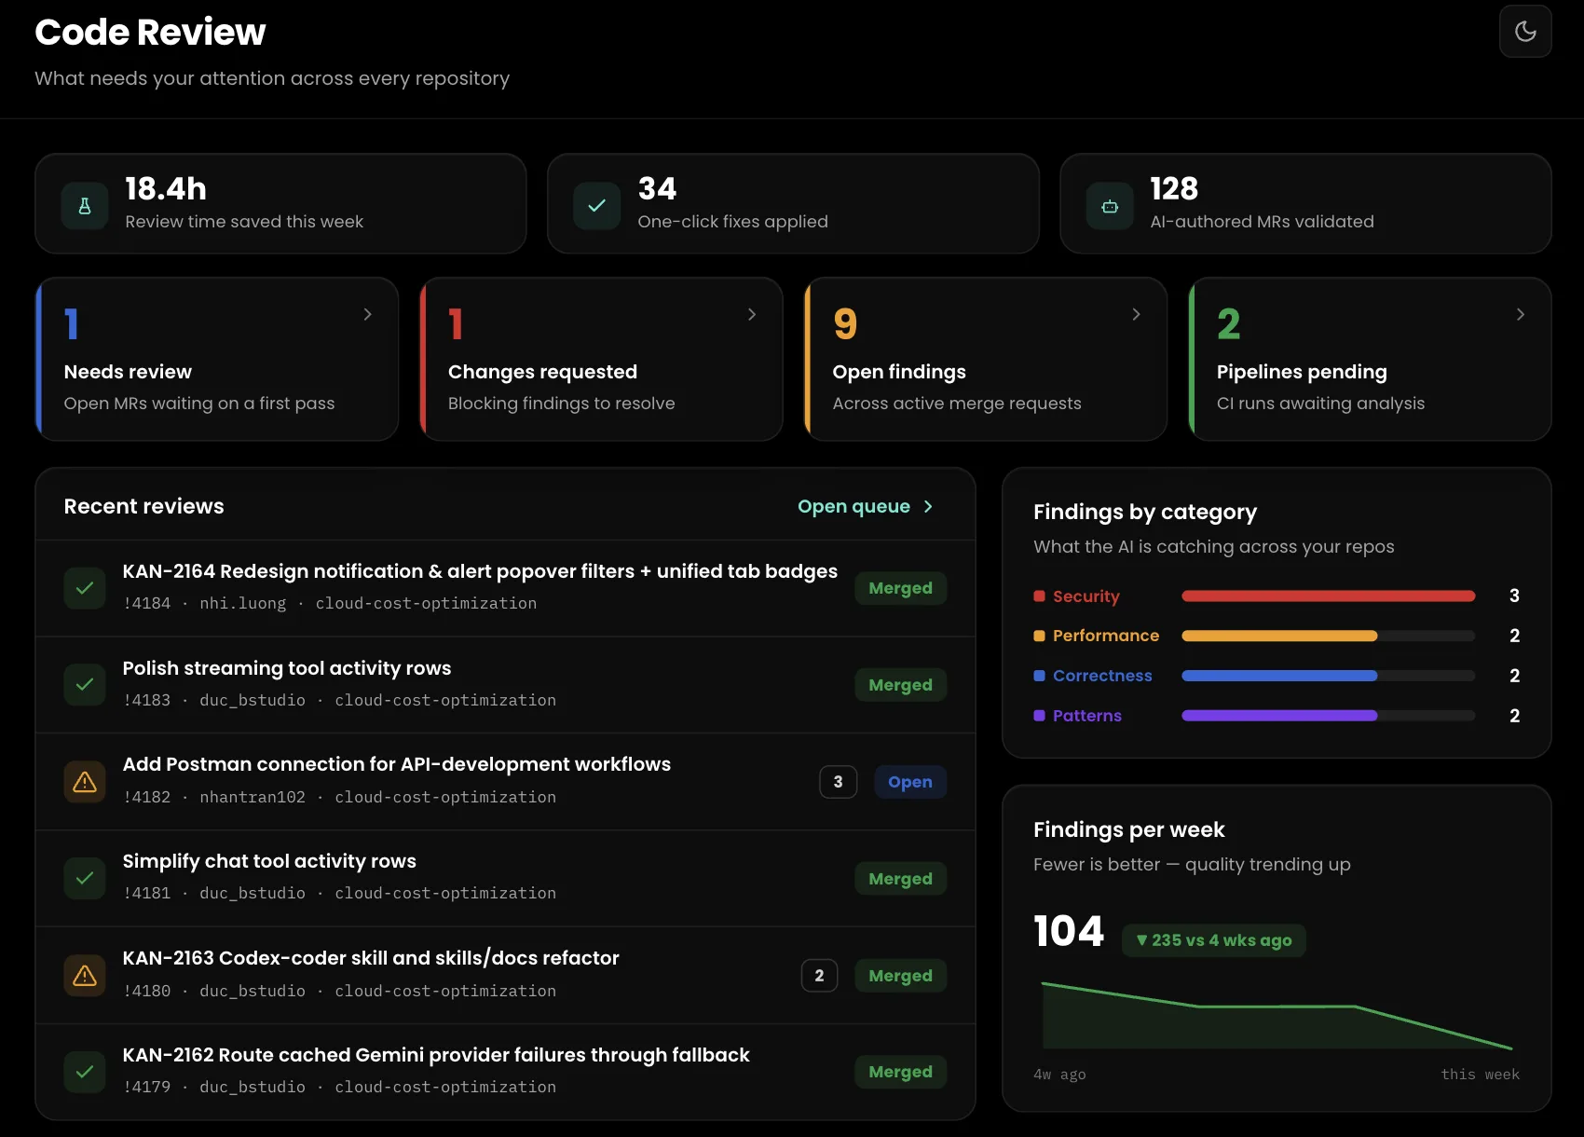The image size is (1584, 1137).
Task: Click Merged badge on KAN-2162 row
Action: pos(900,1072)
